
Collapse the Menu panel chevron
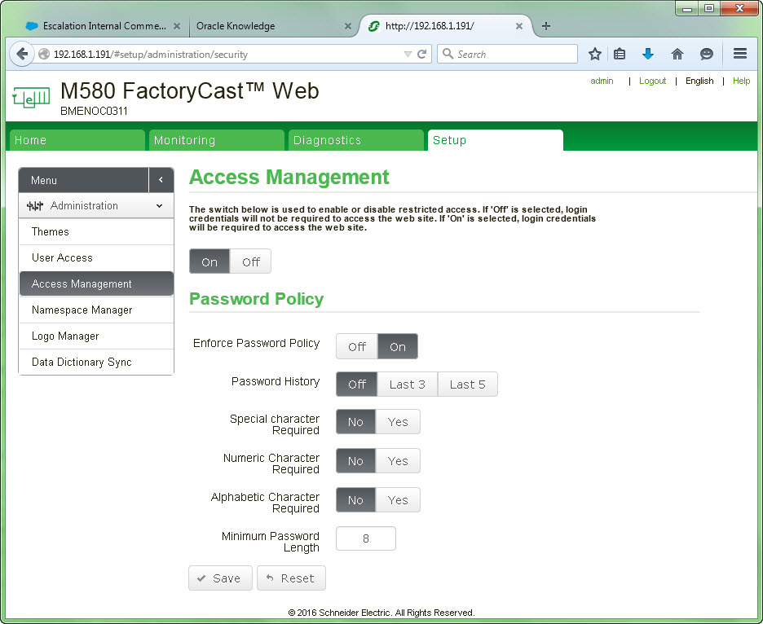click(x=161, y=180)
